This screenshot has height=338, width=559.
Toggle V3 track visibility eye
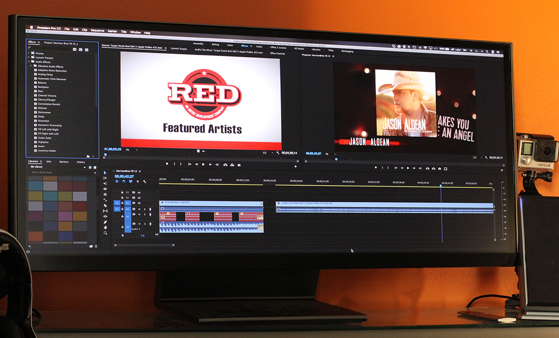tap(139, 193)
